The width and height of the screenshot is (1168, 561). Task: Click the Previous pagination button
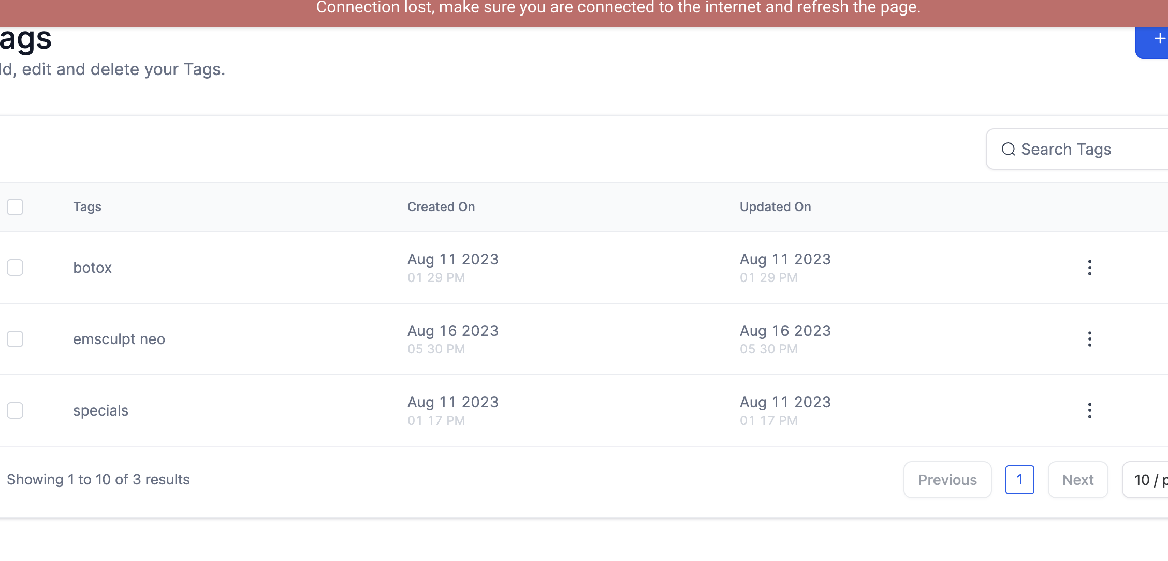[x=947, y=480]
